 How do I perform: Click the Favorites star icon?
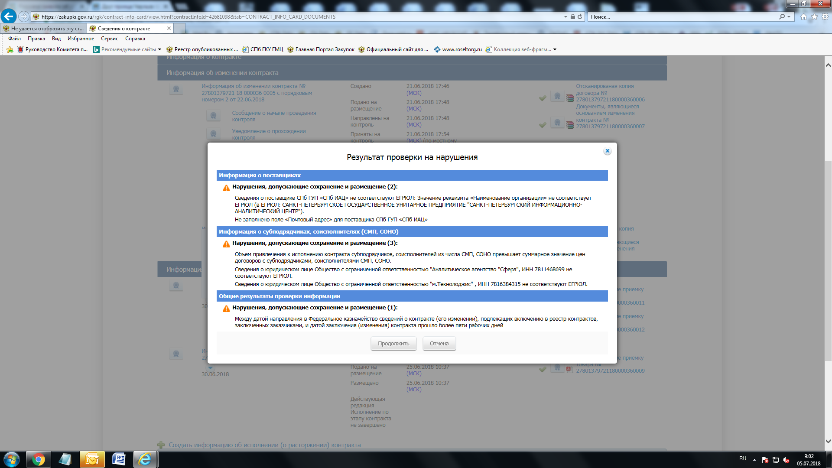click(814, 16)
